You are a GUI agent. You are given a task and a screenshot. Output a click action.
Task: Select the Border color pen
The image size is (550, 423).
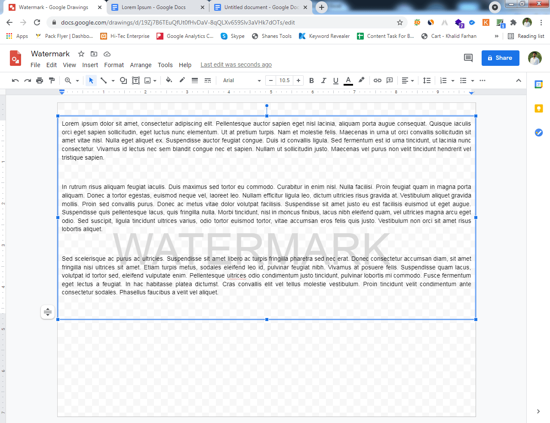[181, 80]
